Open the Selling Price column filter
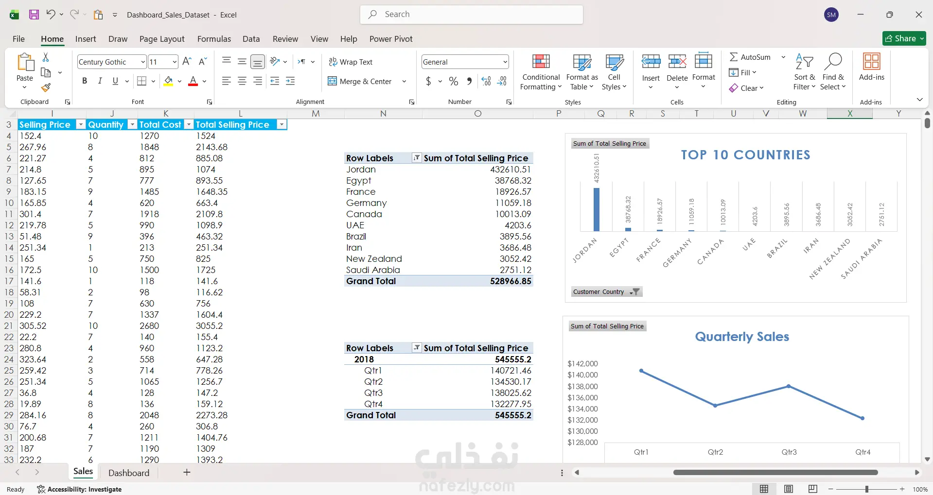This screenshot has height=495, width=933. tap(81, 125)
